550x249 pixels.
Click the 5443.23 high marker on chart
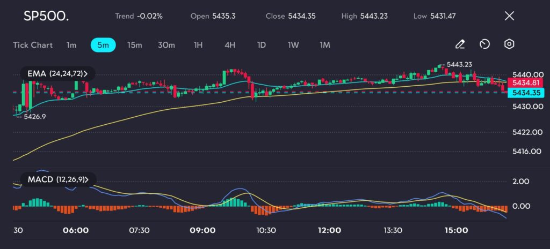pos(459,65)
